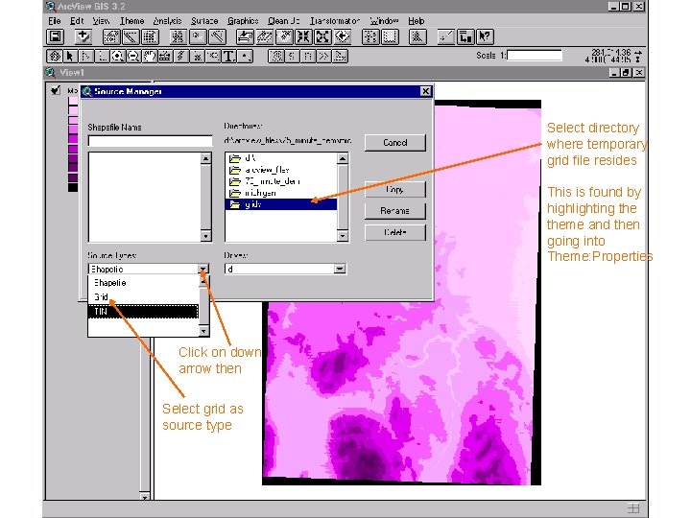Click the Clear Selected Features icon
Screen dimensions: 691x518
[390, 36]
